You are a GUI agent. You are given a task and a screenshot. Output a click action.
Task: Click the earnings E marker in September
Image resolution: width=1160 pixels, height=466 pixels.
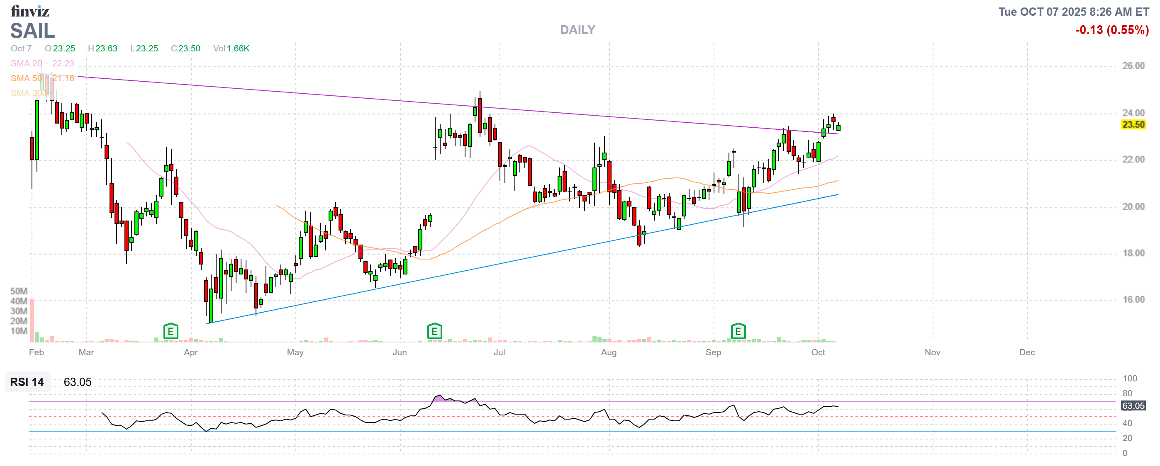click(738, 332)
